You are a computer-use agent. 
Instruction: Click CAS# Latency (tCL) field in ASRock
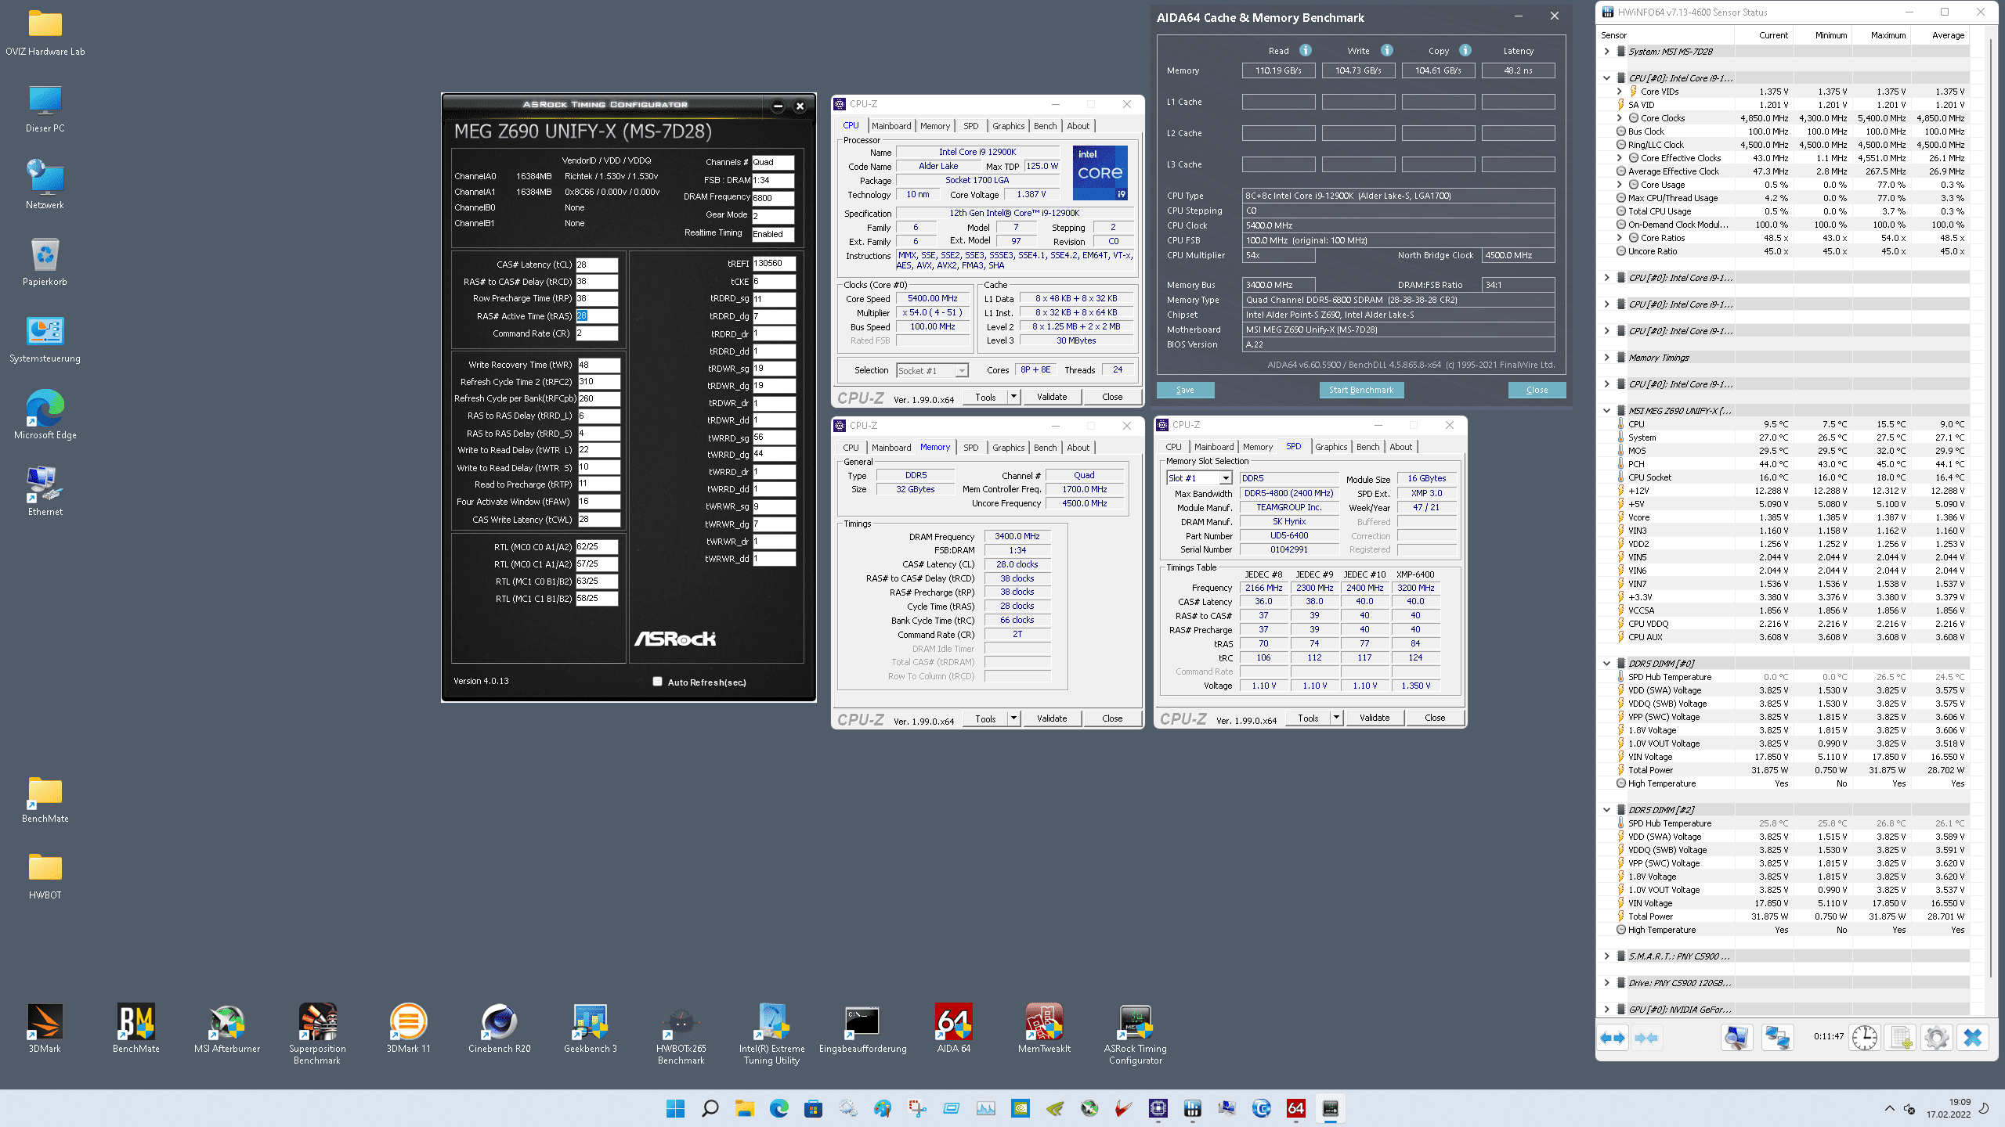point(598,265)
